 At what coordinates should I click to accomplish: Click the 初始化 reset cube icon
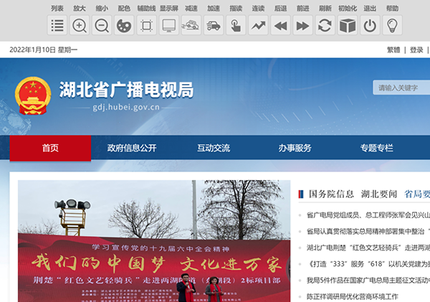pos(348,25)
